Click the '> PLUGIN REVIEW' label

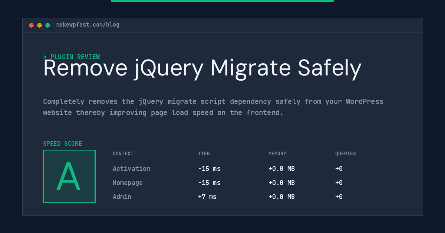pos(72,57)
